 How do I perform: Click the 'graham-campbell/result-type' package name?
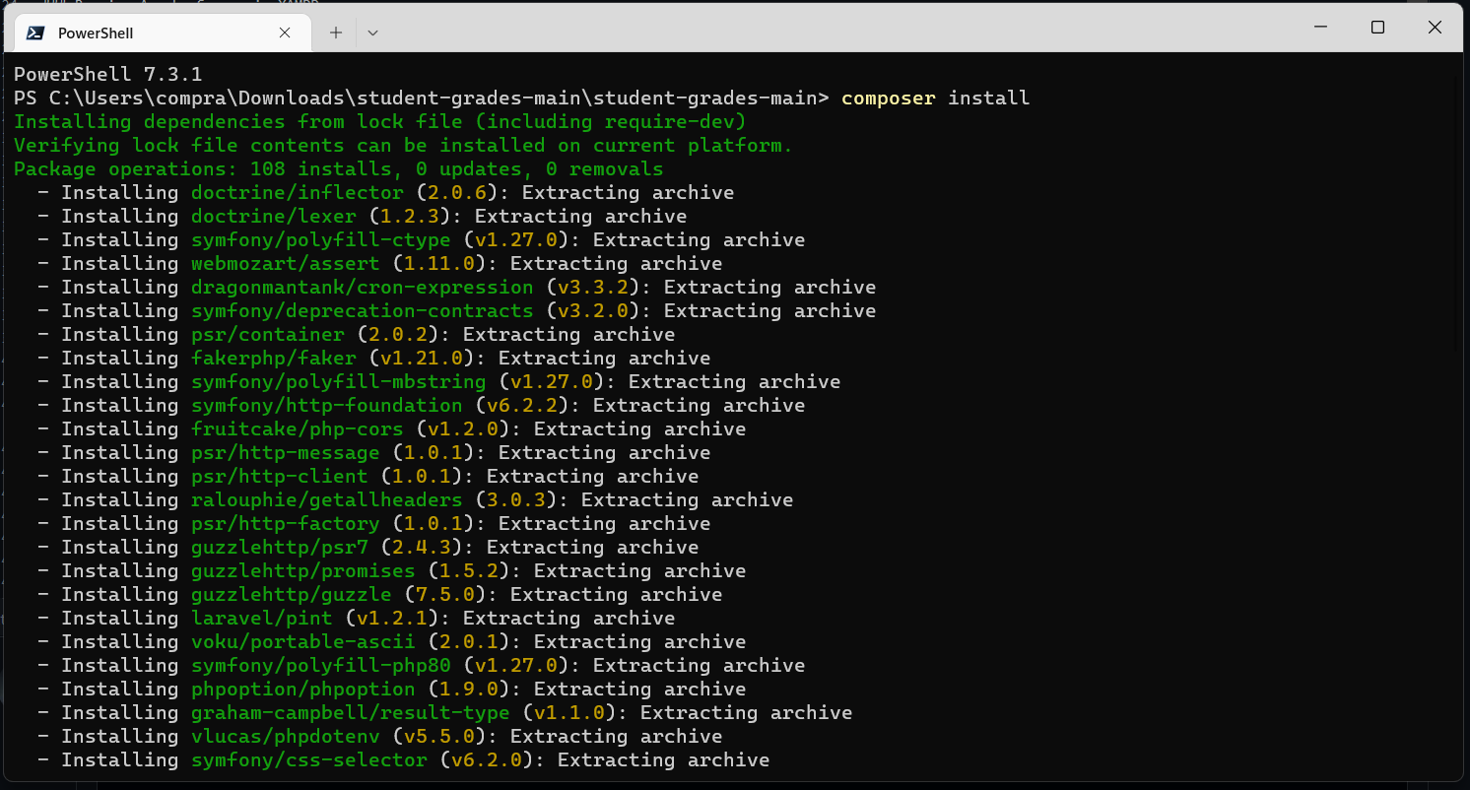click(x=351, y=712)
